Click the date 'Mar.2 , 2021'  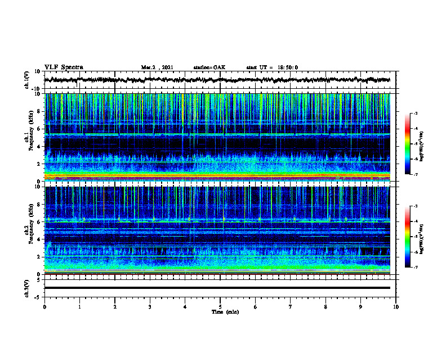(x=157, y=67)
